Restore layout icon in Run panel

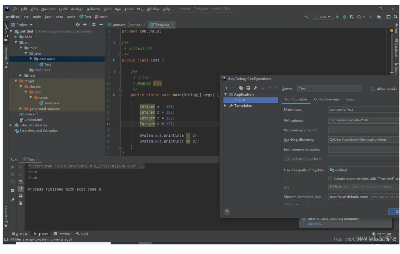point(13,190)
